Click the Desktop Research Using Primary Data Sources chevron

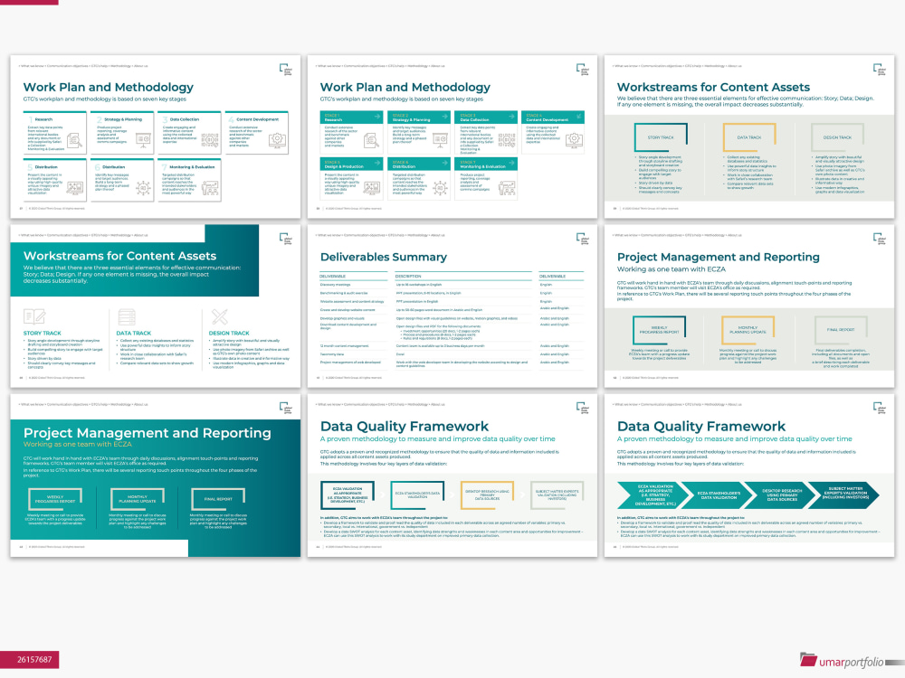(781, 494)
